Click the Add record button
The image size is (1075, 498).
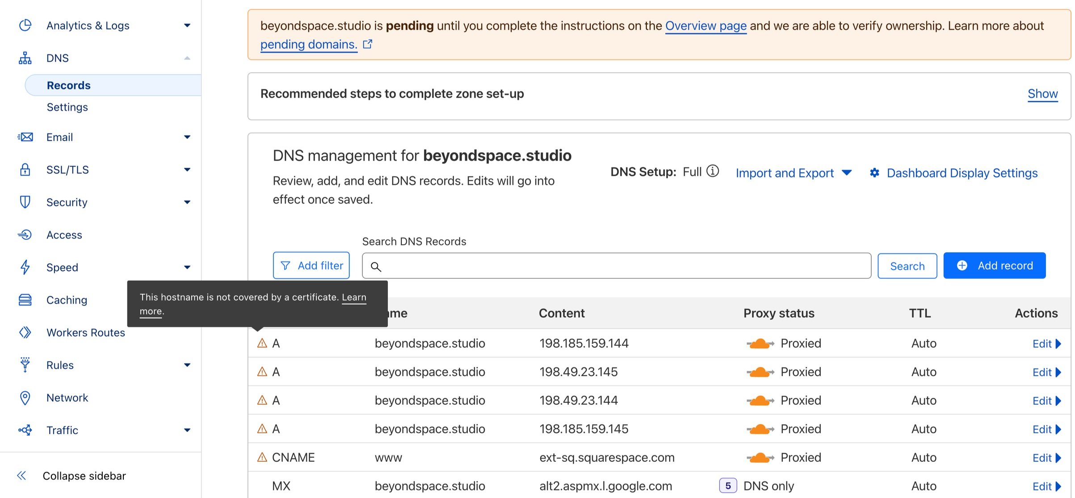coord(994,266)
